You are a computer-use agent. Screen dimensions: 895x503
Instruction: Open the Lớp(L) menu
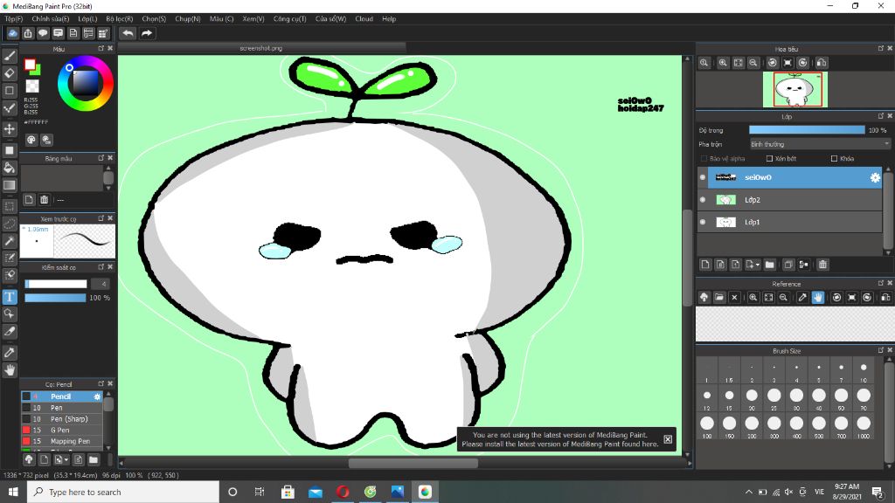tap(87, 19)
